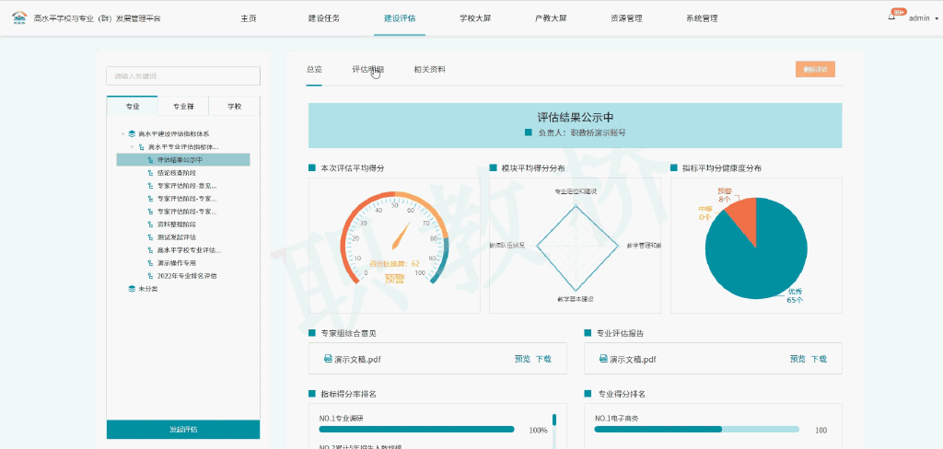
Task: Download 演示文稿.pdf in 专家组综合意见
Action: (x=543, y=359)
